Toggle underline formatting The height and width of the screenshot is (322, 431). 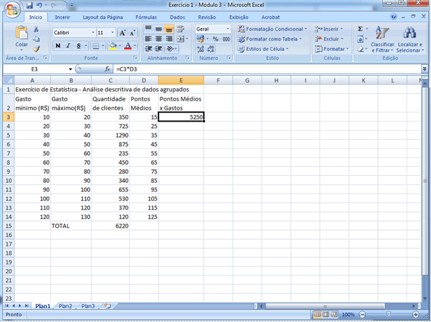tap(79, 46)
